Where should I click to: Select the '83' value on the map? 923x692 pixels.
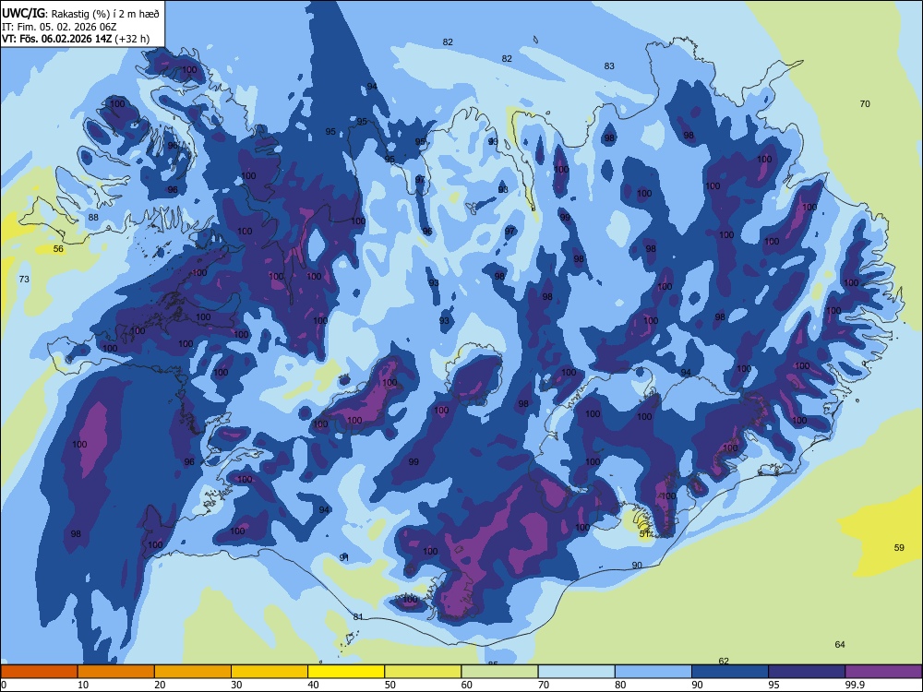point(609,66)
